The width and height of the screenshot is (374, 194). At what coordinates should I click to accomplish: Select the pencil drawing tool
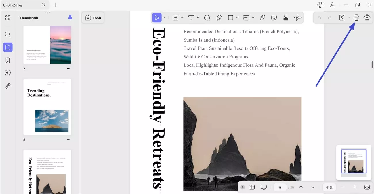[219, 18]
